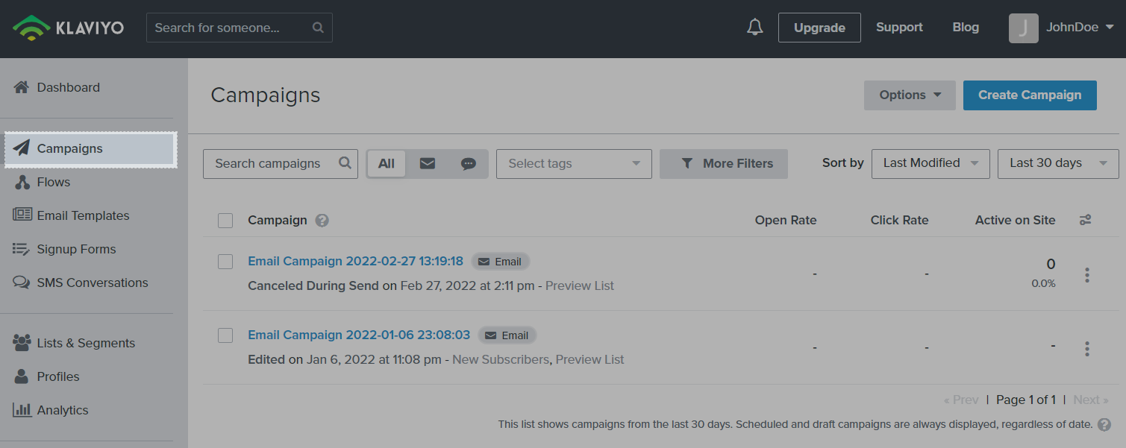Screen dimensions: 1126x448
Task: Go to Lists & Segments in sidebar
Action: [x=86, y=343]
